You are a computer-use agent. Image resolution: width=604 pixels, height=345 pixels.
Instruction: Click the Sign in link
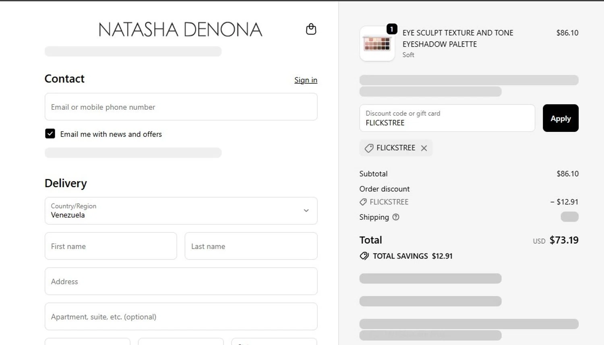306,80
